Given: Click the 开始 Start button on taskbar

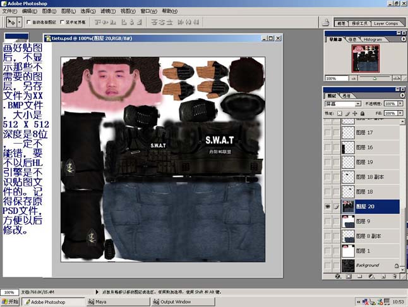Looking at the screenshot, I should click(x=10, y=302).
